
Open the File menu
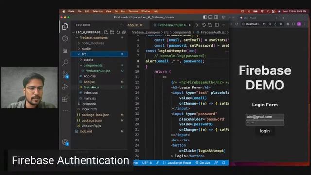(80, 11)
